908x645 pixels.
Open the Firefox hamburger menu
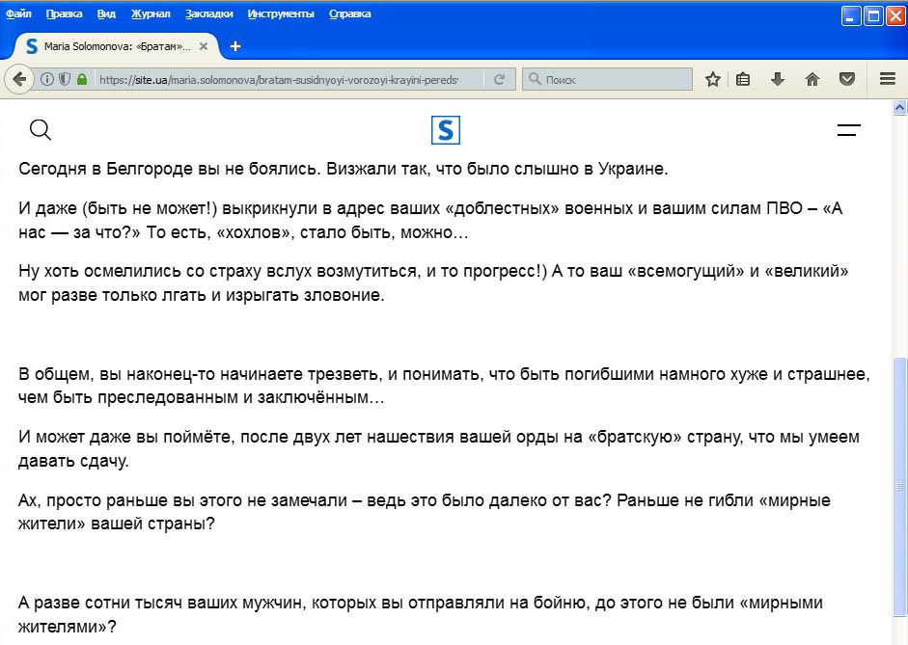pos(888,79)
